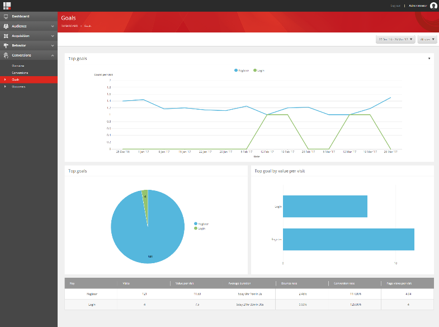Click the Goals breadcrumb item
The width and height of the screenshot is (439, 327).
click(88, 26)
